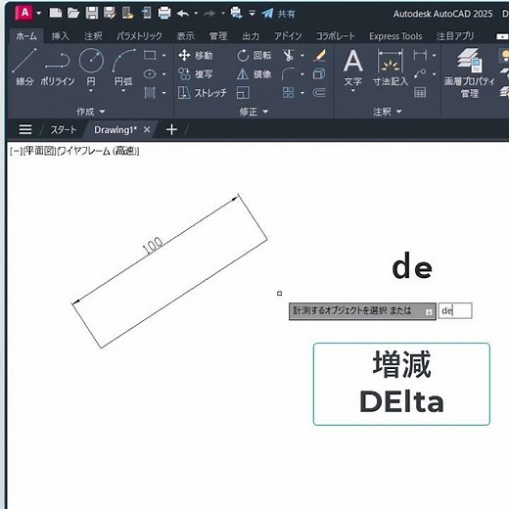Image resolution: width=509 pixels, height=509 pixels.
Task: Click the Save As icon
Action: (x=110, y=13)
